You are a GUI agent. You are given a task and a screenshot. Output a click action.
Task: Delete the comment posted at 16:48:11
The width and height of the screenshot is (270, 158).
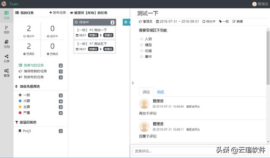coord(193,130)
